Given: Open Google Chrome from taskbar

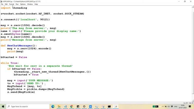Looking at the screenshot, I should 72,106.
